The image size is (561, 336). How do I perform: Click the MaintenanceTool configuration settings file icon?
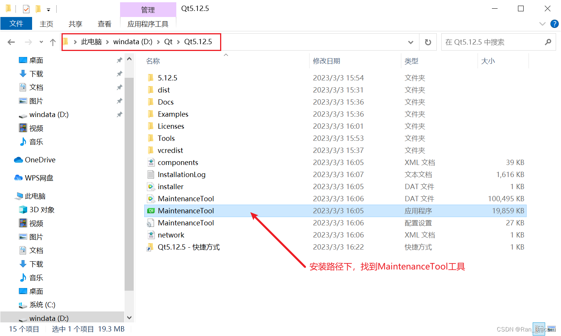coord(151,223)
